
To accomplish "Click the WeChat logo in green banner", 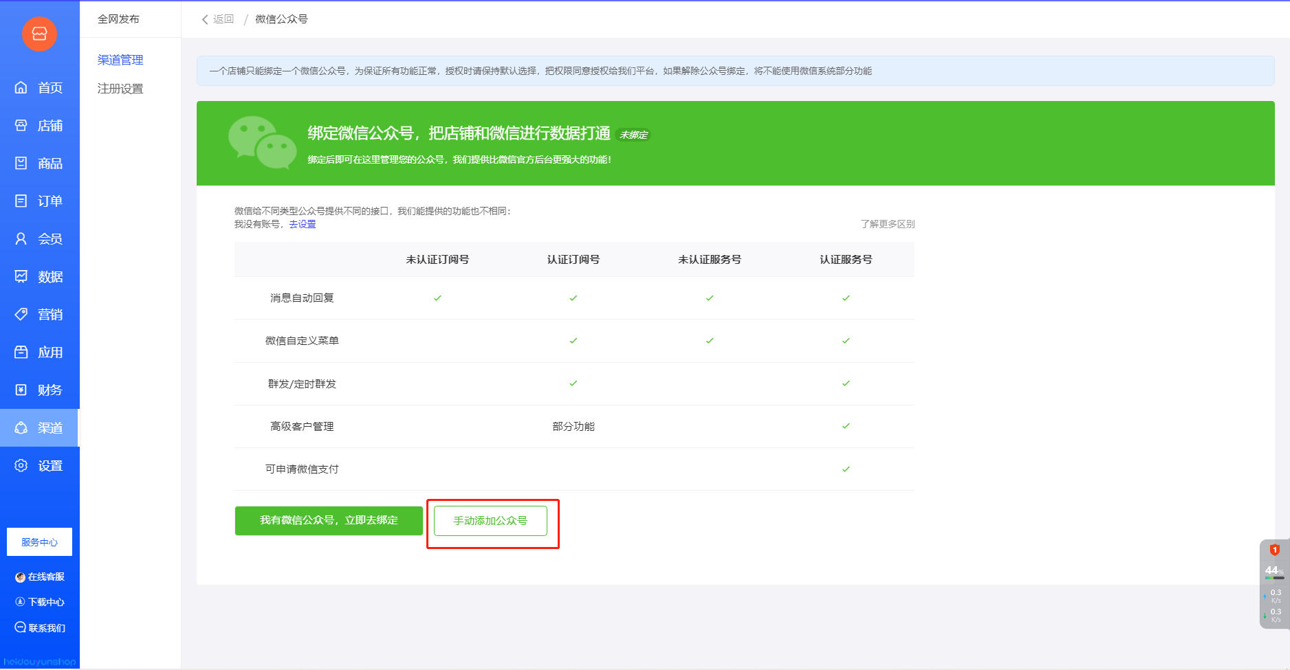I will tap(262, 142).
